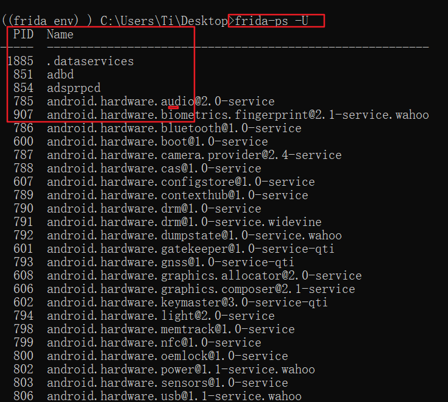
Task: Click the ((frida_env) ) environment prefix
Action: 47,21
